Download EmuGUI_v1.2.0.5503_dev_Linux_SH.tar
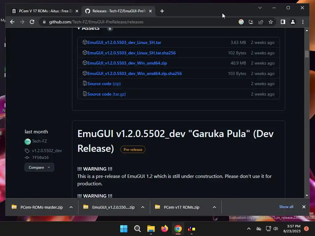The width and height of the screenshot is (315, 236). pos(124,42)
